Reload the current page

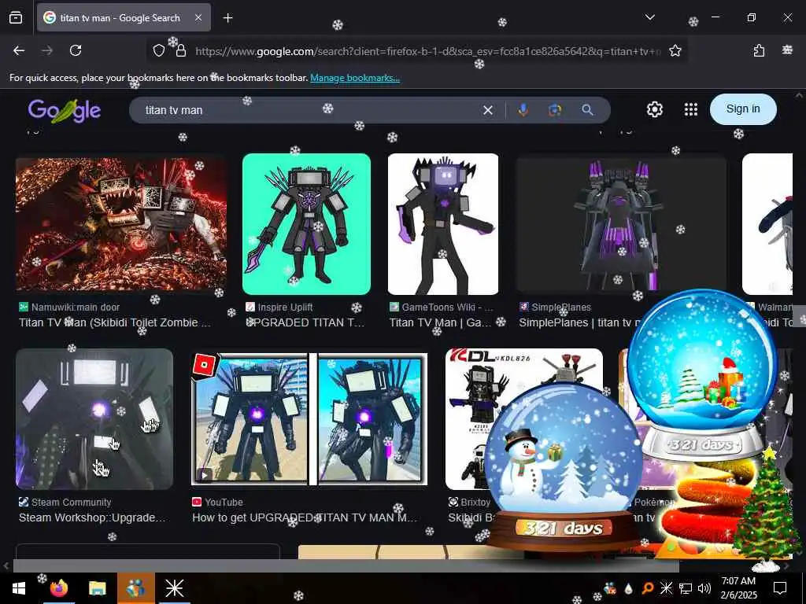(76, 50)
